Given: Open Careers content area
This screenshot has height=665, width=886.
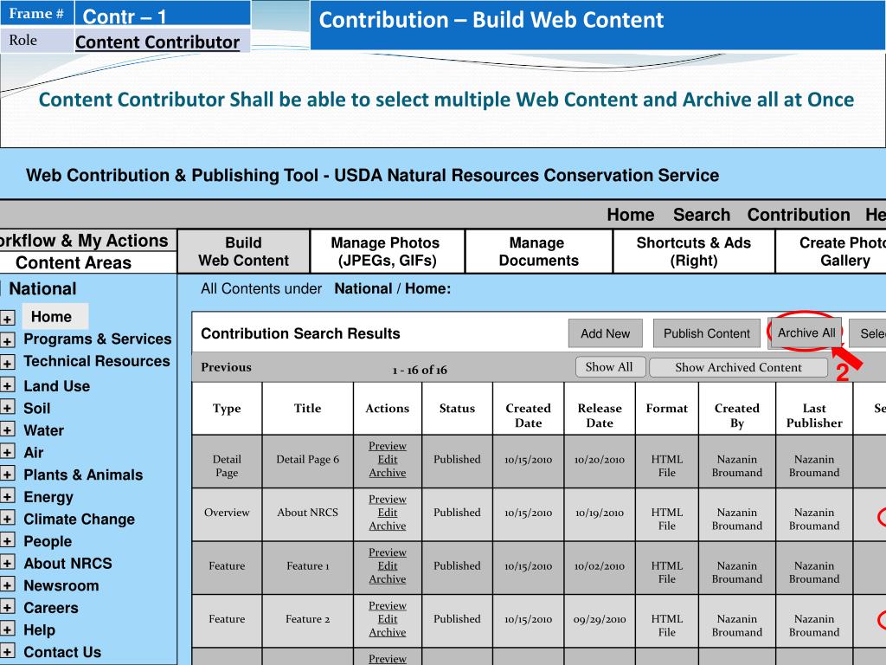Looking at the screenshot, I should [51, 607].
